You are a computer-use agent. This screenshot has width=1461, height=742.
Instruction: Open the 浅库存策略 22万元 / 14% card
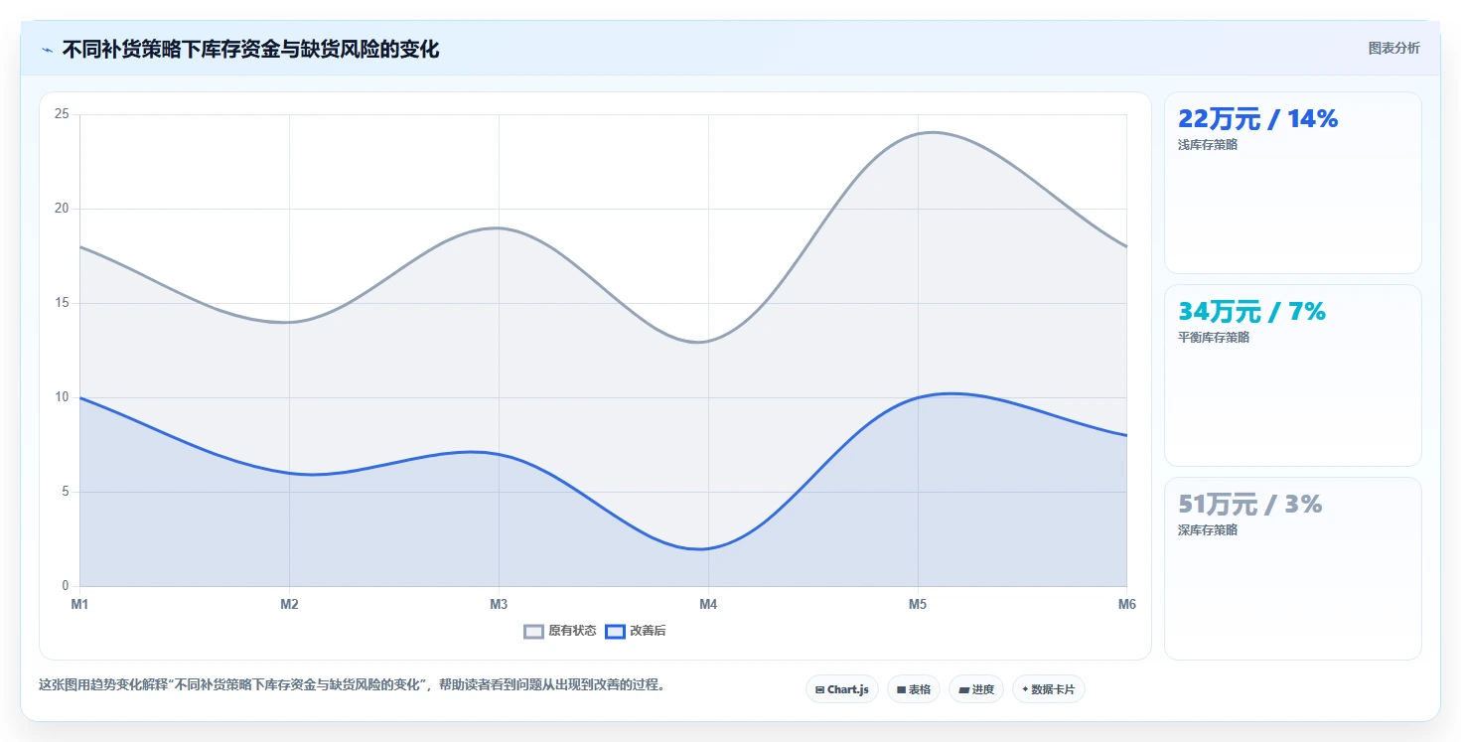(x=1292, y=183)
